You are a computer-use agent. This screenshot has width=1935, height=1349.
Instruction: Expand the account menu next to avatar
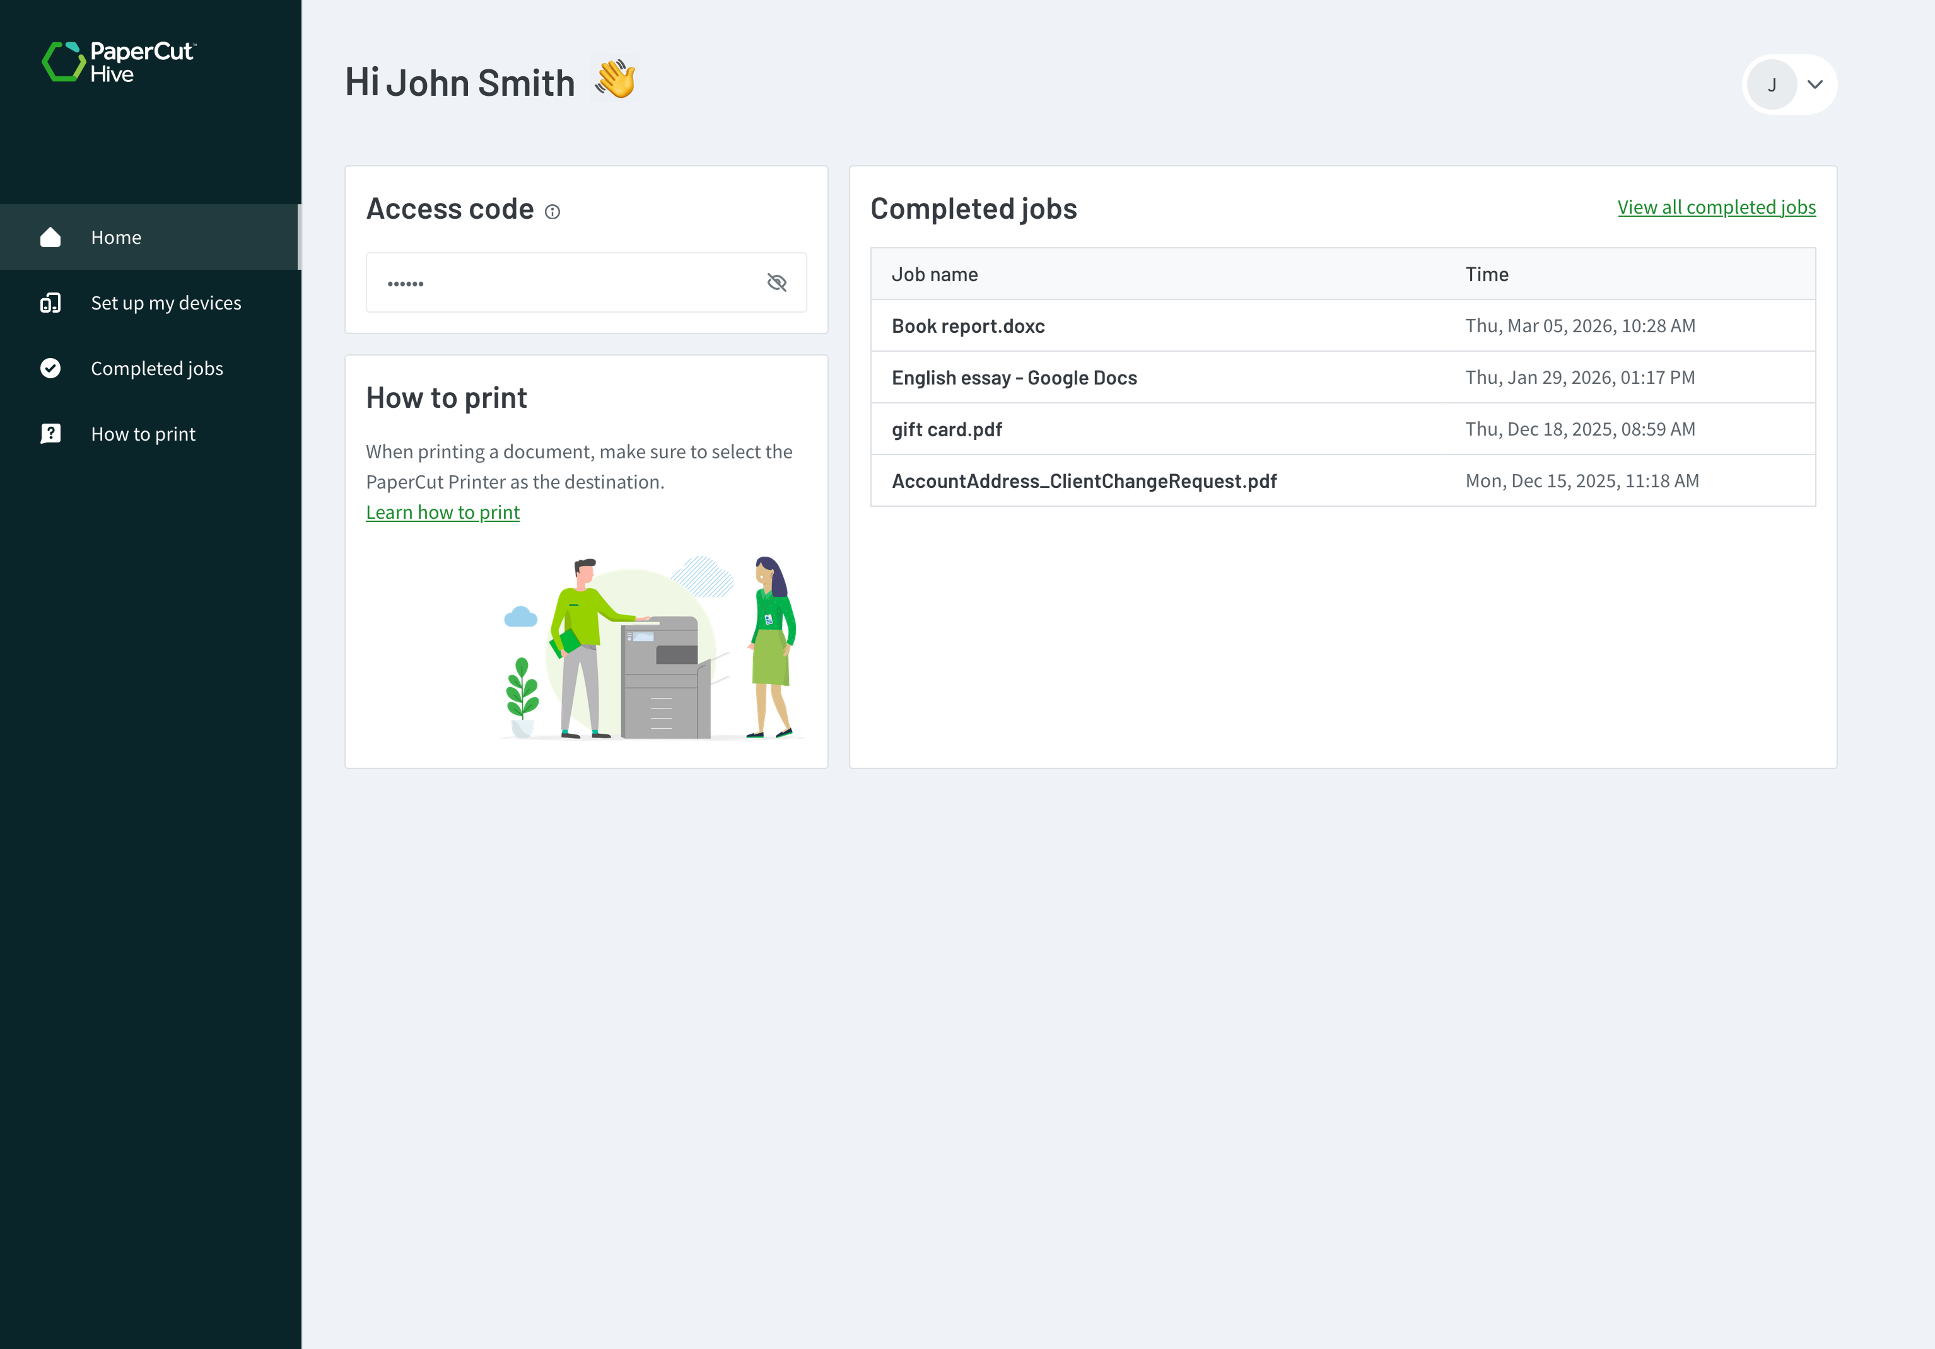(x=1815, y=84)
